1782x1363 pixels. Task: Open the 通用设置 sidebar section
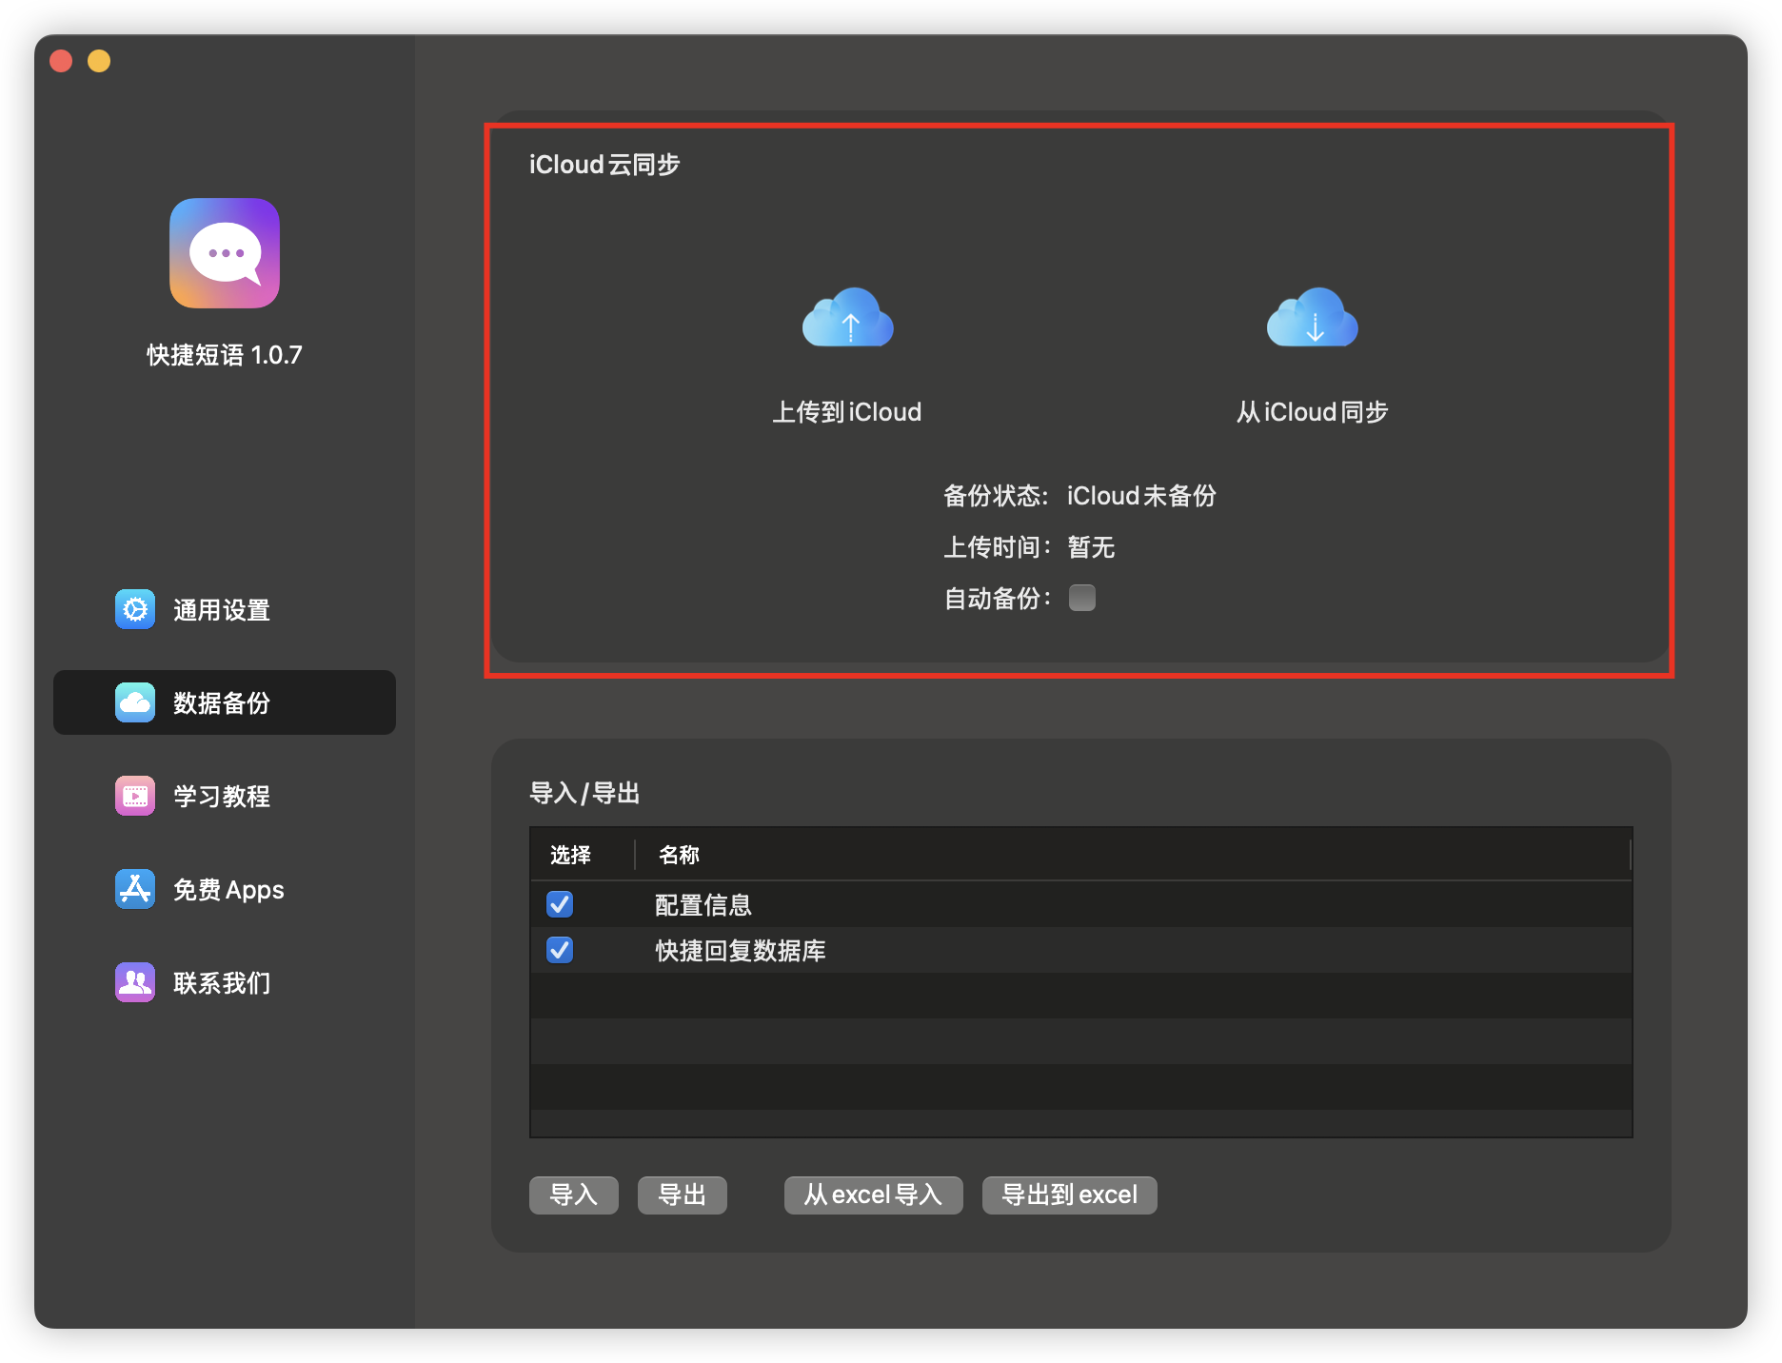[x=222, y=610]
